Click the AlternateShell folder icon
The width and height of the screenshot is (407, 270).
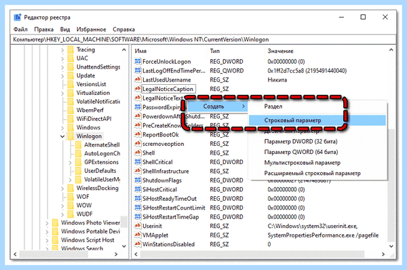tap(79, 145)
